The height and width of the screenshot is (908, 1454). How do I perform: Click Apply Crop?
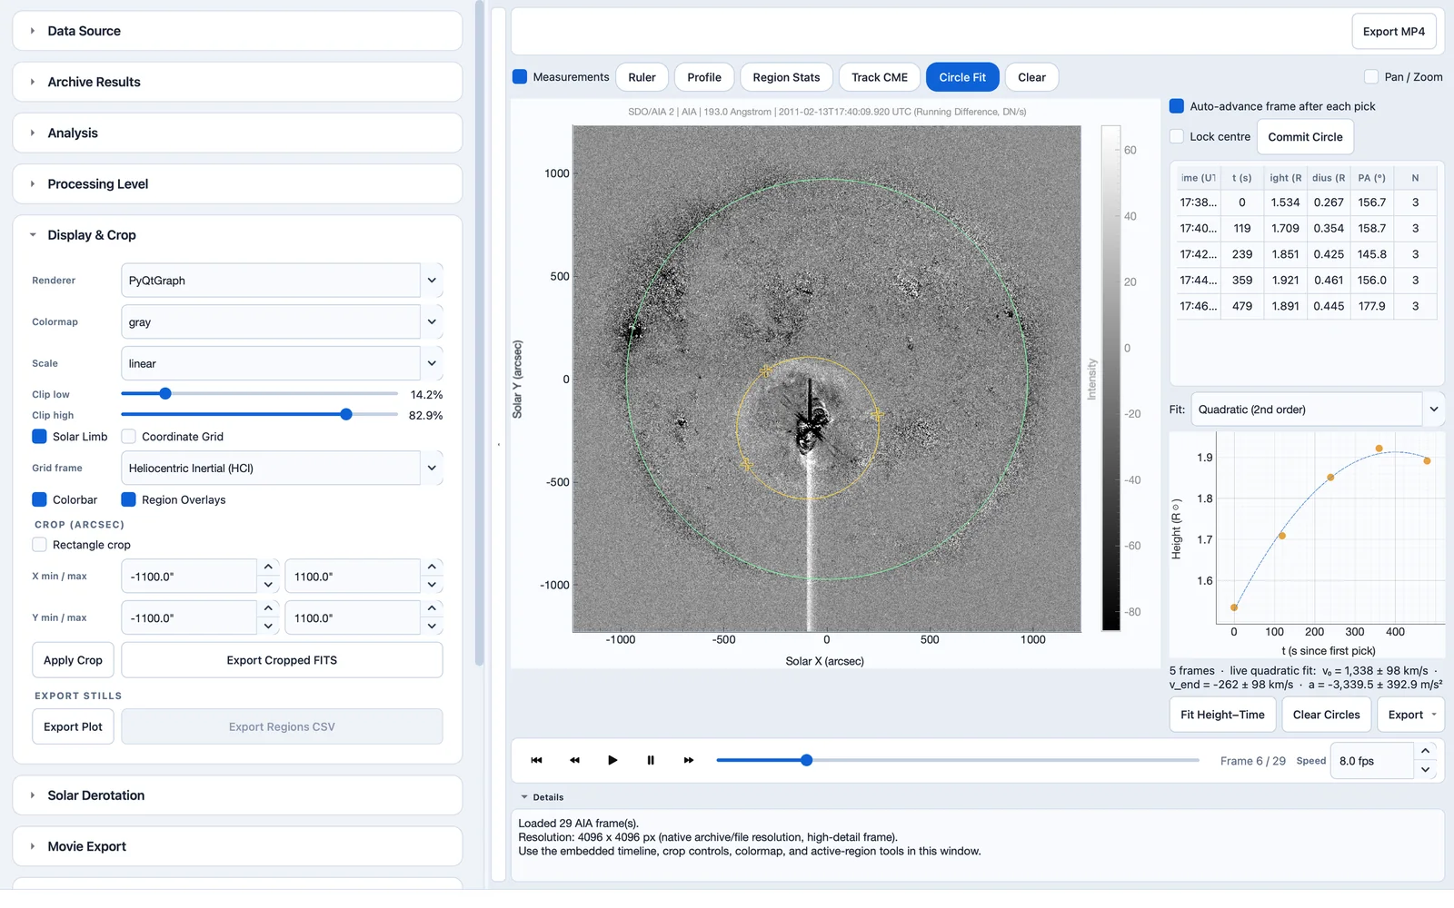point(73,660)
